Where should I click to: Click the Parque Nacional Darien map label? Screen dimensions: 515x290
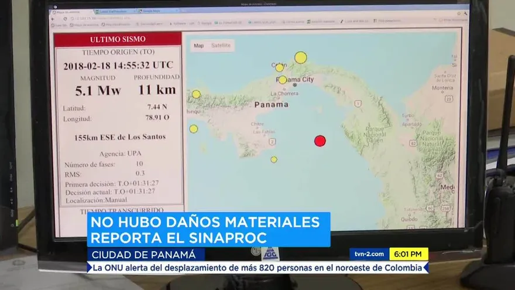(x=375, y=135)
